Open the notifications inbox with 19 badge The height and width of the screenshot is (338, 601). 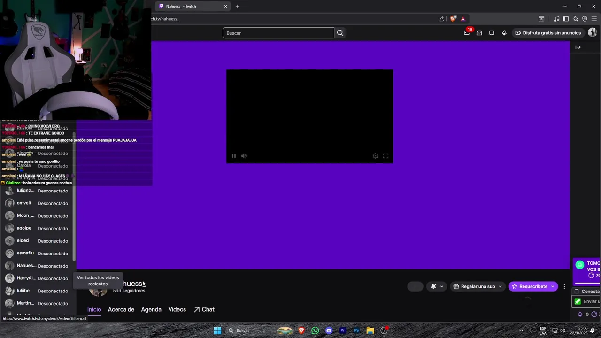coord(467,33)
